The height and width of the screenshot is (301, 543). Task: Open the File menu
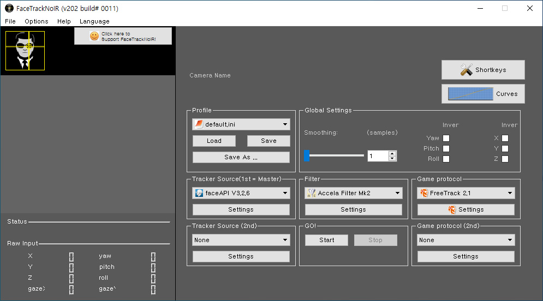[10, 21]
